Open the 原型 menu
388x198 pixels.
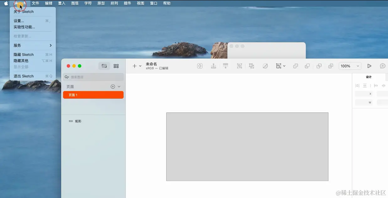(x=101, y=3)
